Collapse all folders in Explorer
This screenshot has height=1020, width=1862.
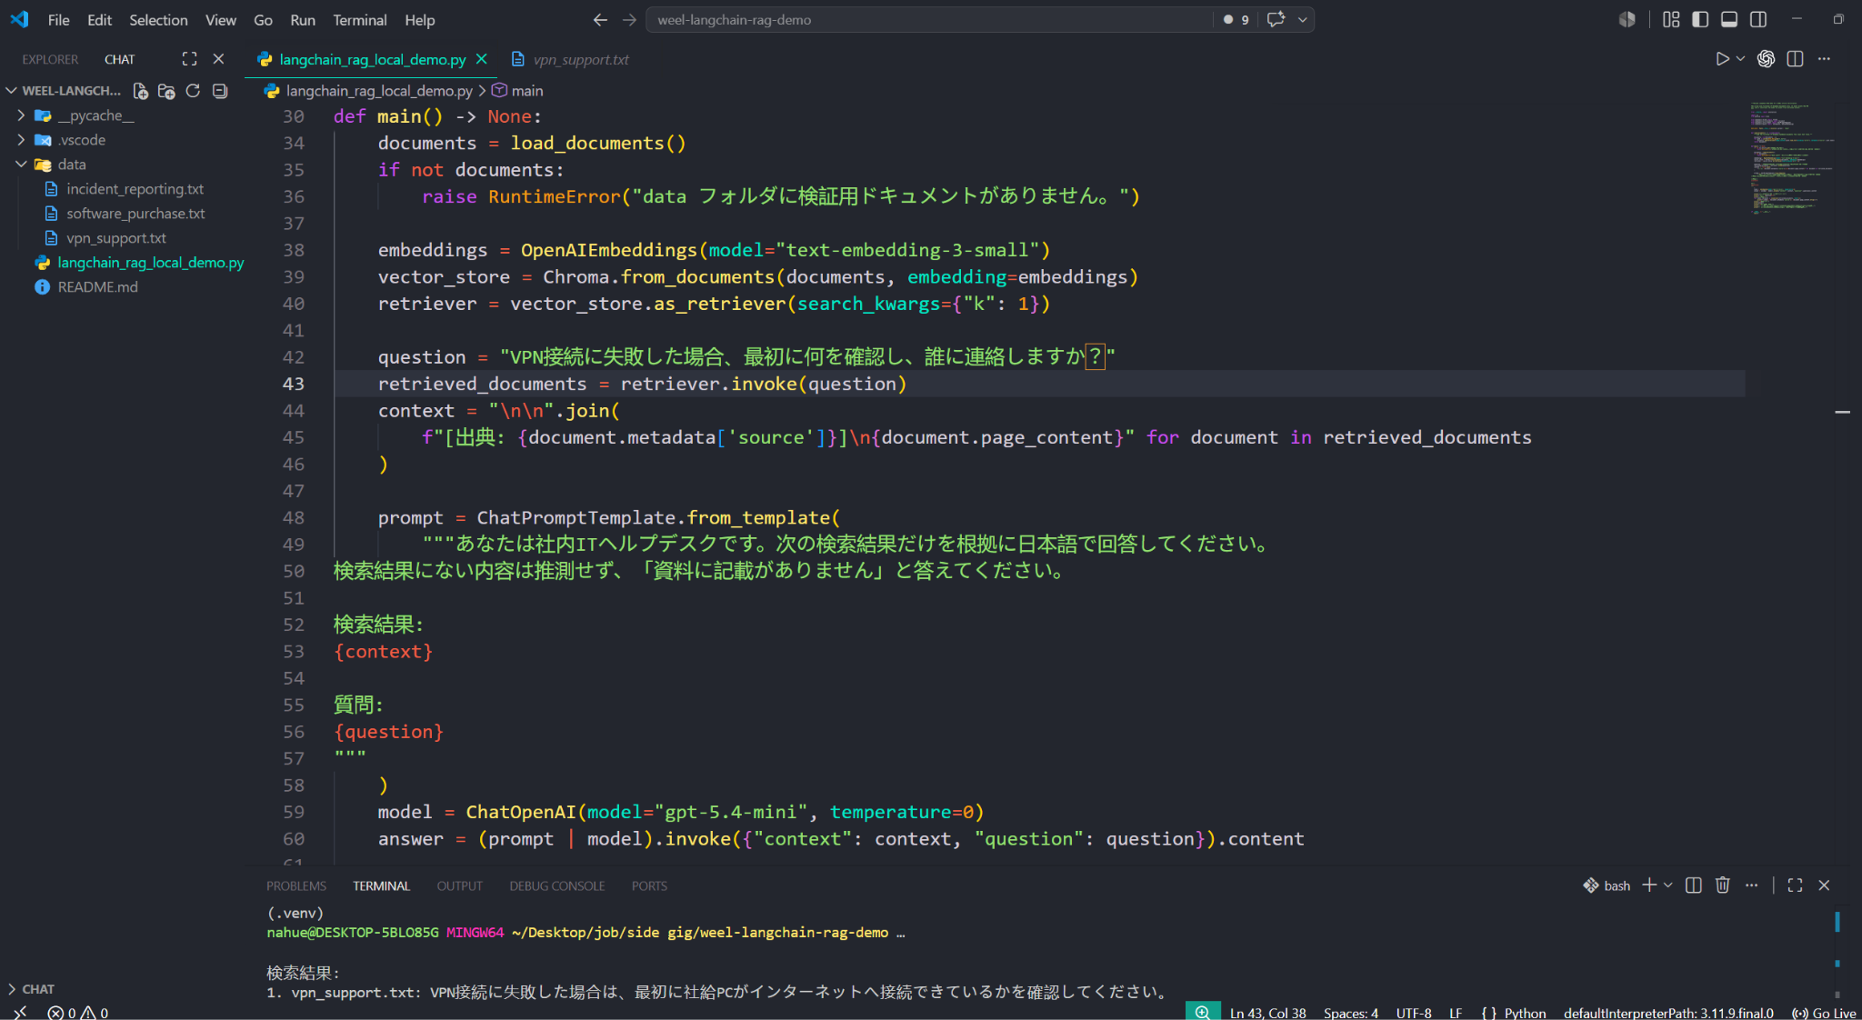tap(219, 91)
